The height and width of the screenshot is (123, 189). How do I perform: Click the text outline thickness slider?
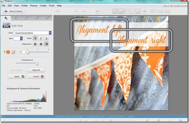[38, 52]
